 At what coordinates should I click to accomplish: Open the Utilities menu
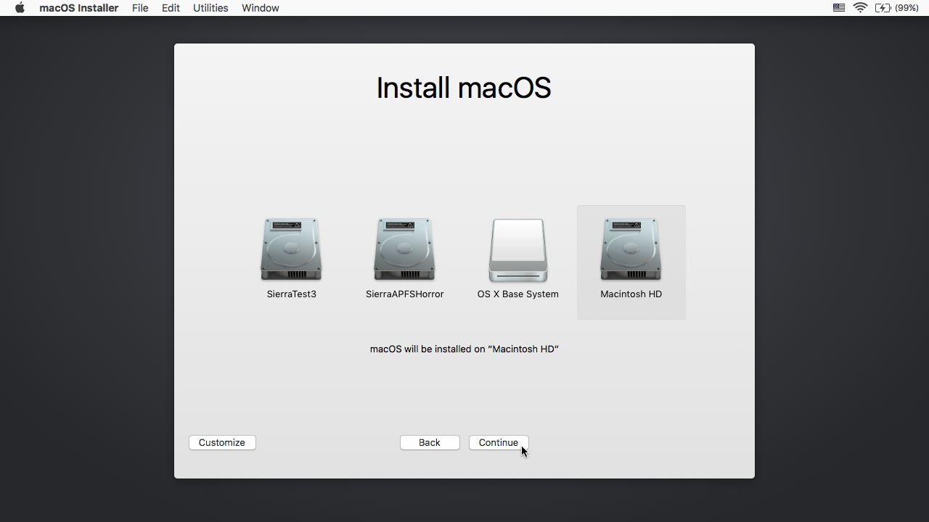210,8
